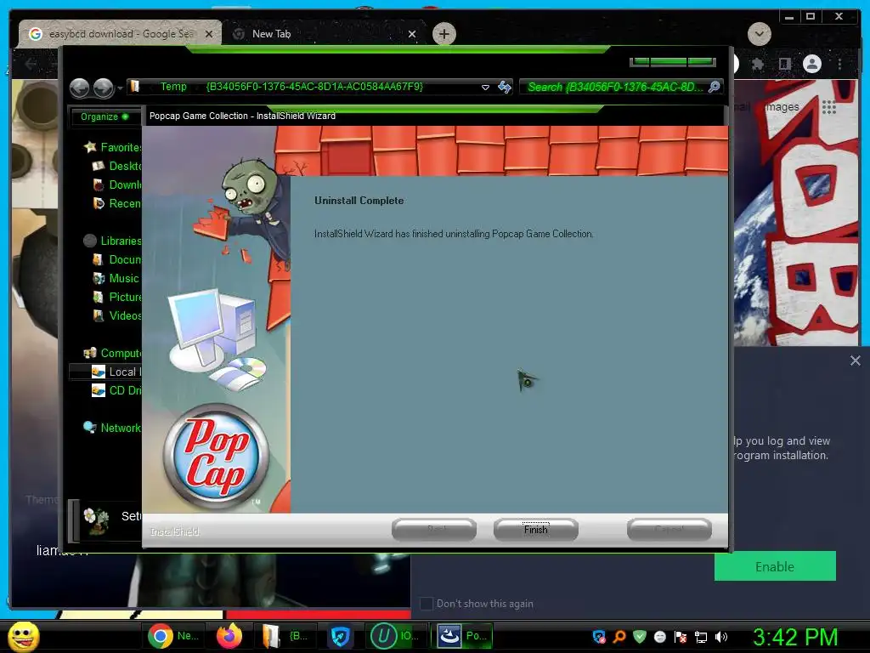
Task: Select the CD Drive entry
Action: coord(117,390)
